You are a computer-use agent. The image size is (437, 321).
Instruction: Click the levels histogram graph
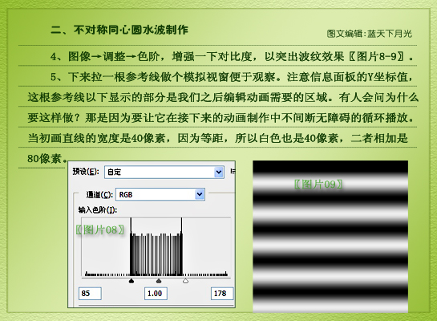click(156, 247)
